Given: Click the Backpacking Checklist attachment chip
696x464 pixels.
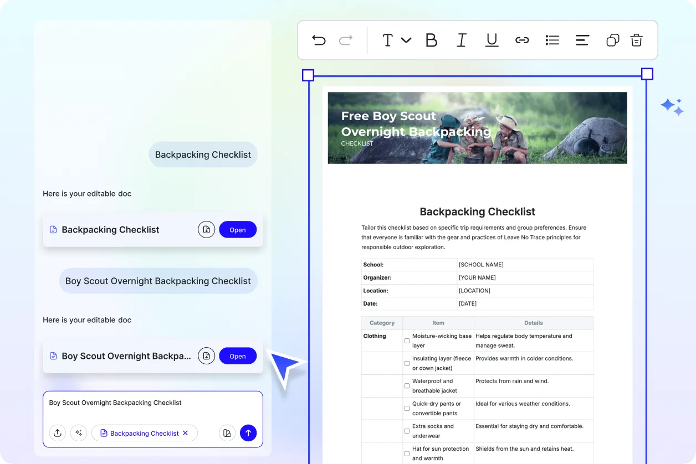Looking at the screenshot, I should (145, 433).
